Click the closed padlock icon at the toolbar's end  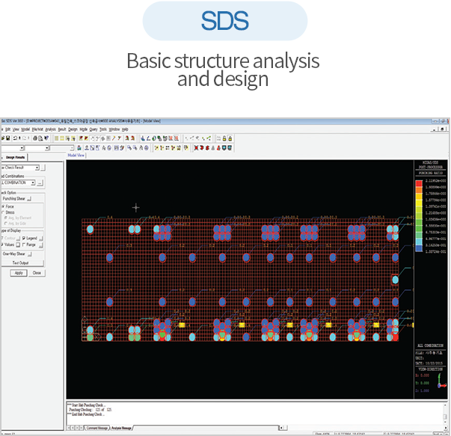pyautogui.click(x=230, y=138)
